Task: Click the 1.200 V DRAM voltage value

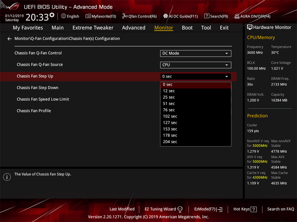Action: coord(253,100)
